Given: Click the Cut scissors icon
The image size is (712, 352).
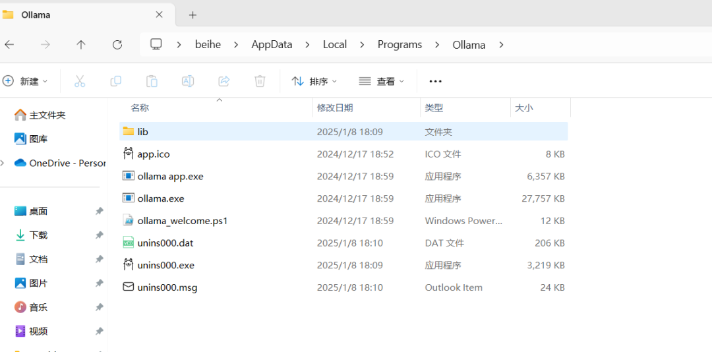Looking at the screenshot, I should coord(80,81).
